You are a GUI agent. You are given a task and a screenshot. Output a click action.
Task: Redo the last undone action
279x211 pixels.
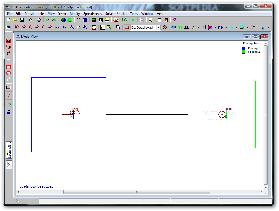click(54, 20)
